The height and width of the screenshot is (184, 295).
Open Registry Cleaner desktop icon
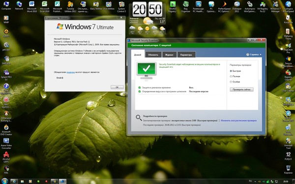click(288, 75)
